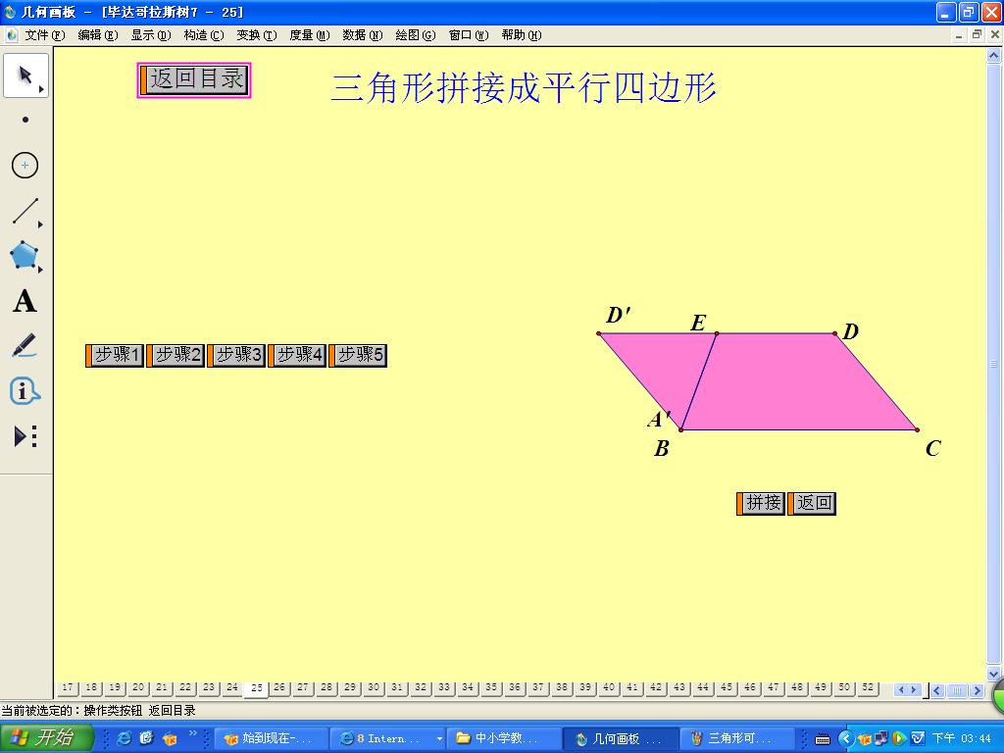Open the Custom tools icon
The height and width of the screenshot is (753, 1004).
click(25, 436)
